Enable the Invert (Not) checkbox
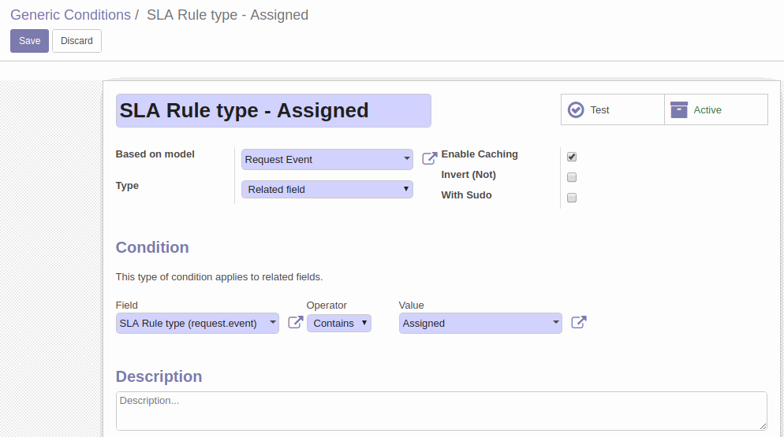Image resolution: width=784 pixels, height=437 pixels. click(x=572, y=177)
